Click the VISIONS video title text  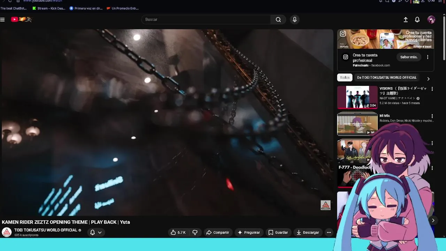(403, 91)
